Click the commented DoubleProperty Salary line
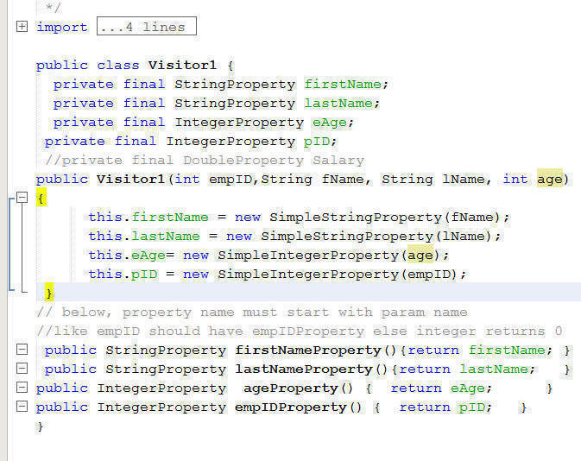The width and height of the screenshot is (581, 461). 205,160
